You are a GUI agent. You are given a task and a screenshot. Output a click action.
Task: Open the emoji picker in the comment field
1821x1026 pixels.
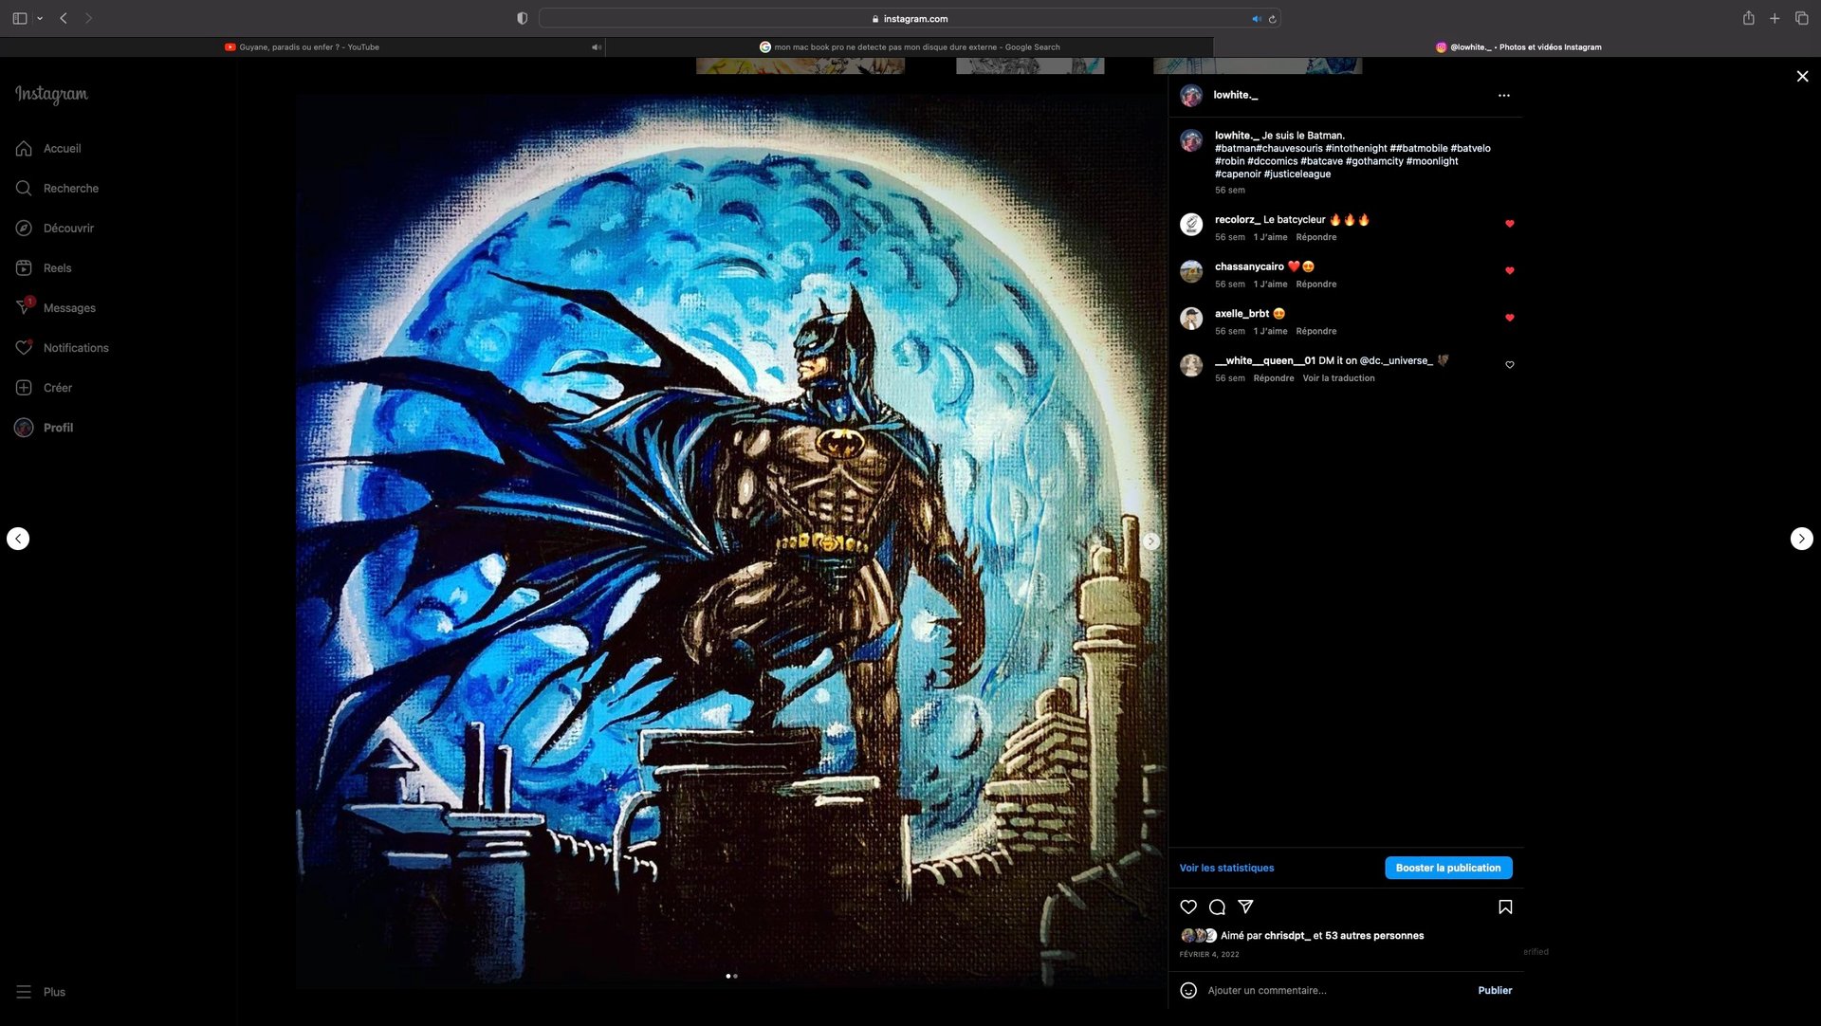(x=1190, y=990)
